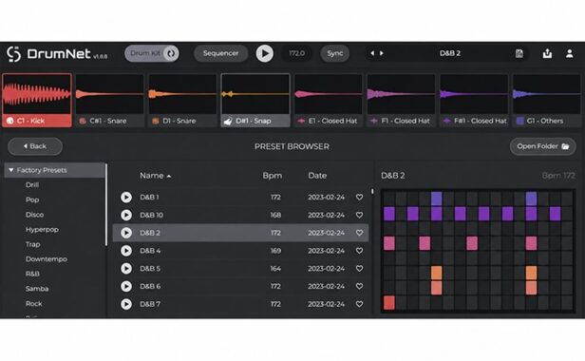Viewport: 585px width, 361px height.
Task: Go to next preset with right arrow
Action: (x=382, y=53)
